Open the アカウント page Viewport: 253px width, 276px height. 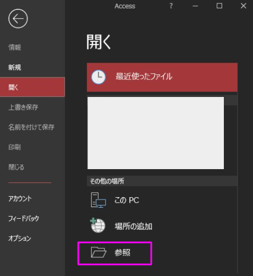coord(20,198)
